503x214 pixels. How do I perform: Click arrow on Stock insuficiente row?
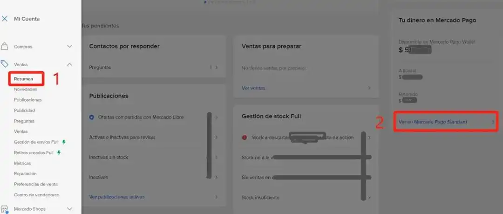369,197
